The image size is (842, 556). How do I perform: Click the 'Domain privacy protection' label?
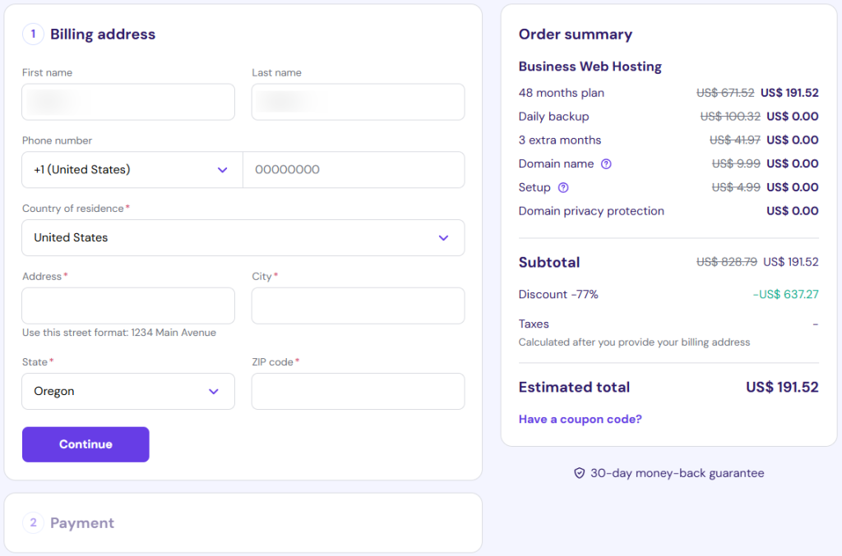click(591, 211)
